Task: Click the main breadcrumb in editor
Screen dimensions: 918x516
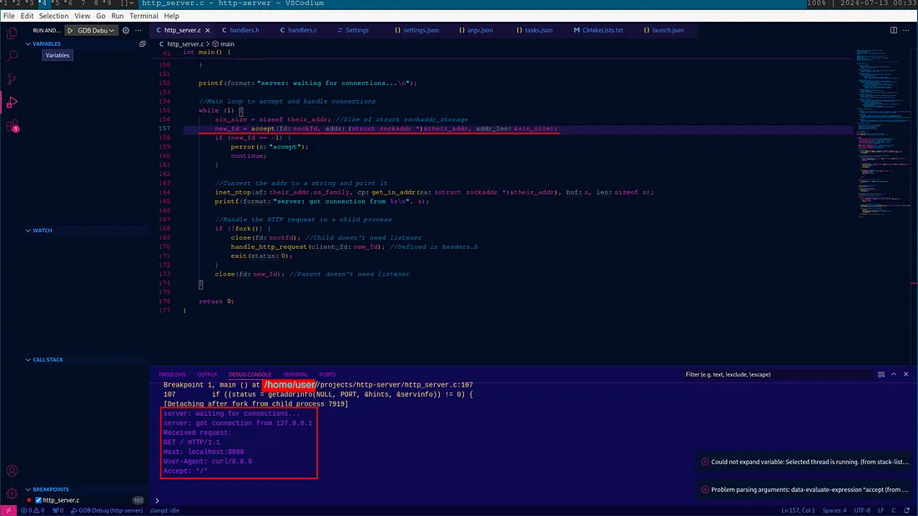Action: [x=223, y=44]
